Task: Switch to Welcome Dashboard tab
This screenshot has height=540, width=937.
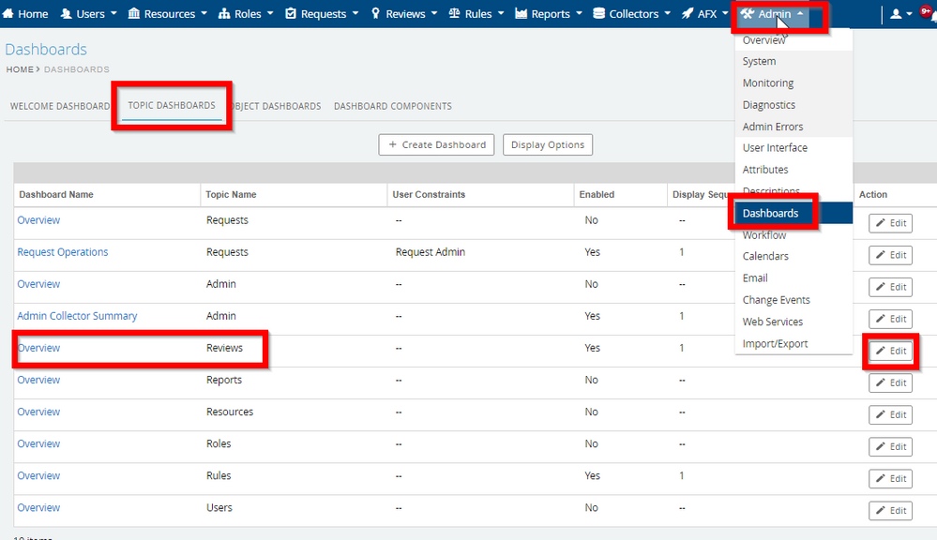Action: (59, 106)
